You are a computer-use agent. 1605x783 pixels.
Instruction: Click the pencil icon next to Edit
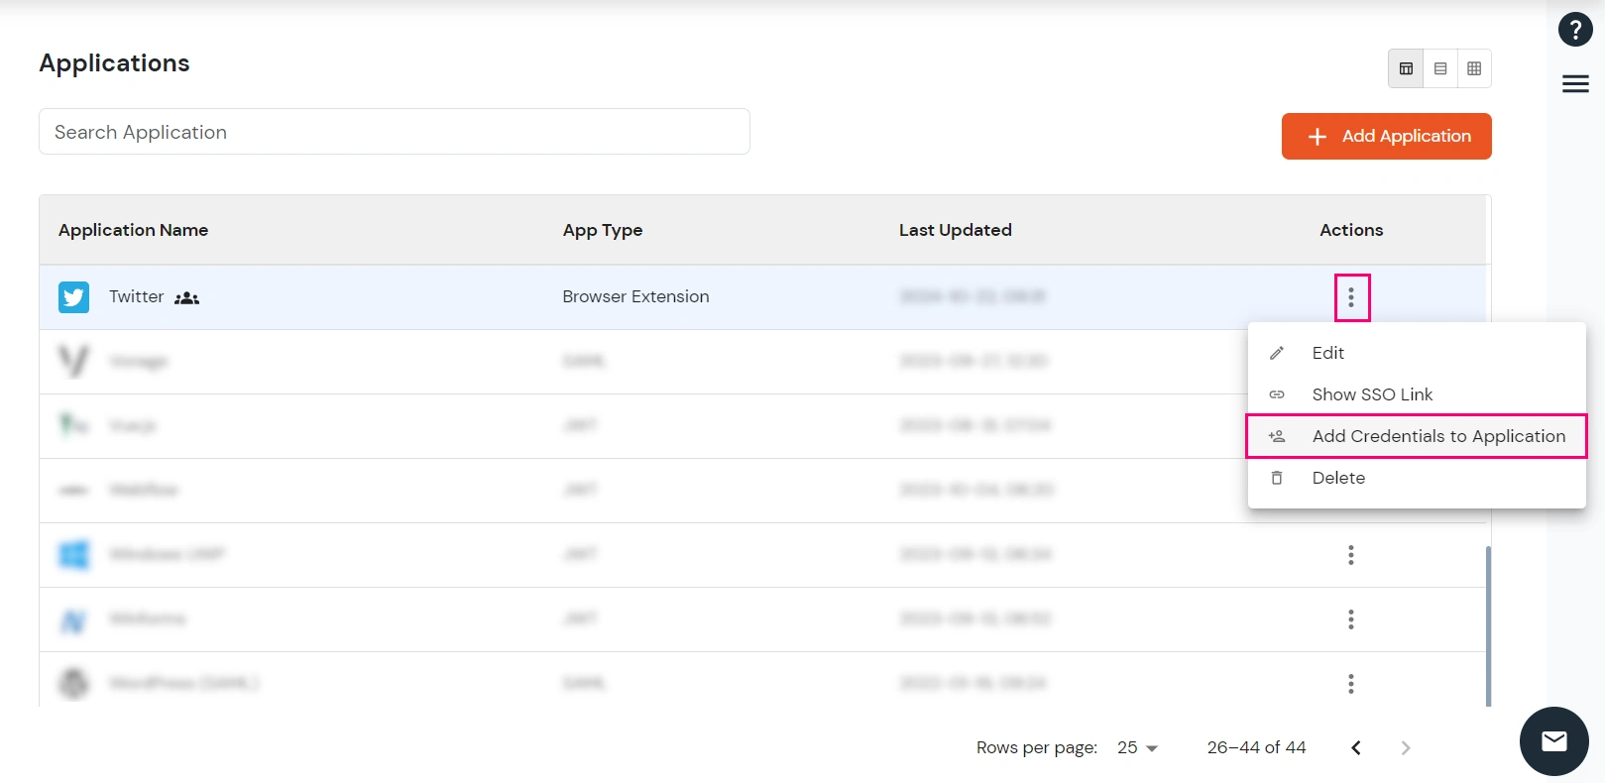[1277, 353]
